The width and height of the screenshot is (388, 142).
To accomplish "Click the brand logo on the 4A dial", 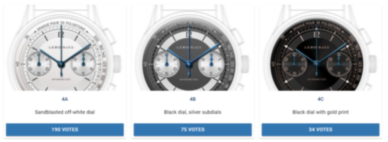I will pyautogui.click(x=61, y=47).
